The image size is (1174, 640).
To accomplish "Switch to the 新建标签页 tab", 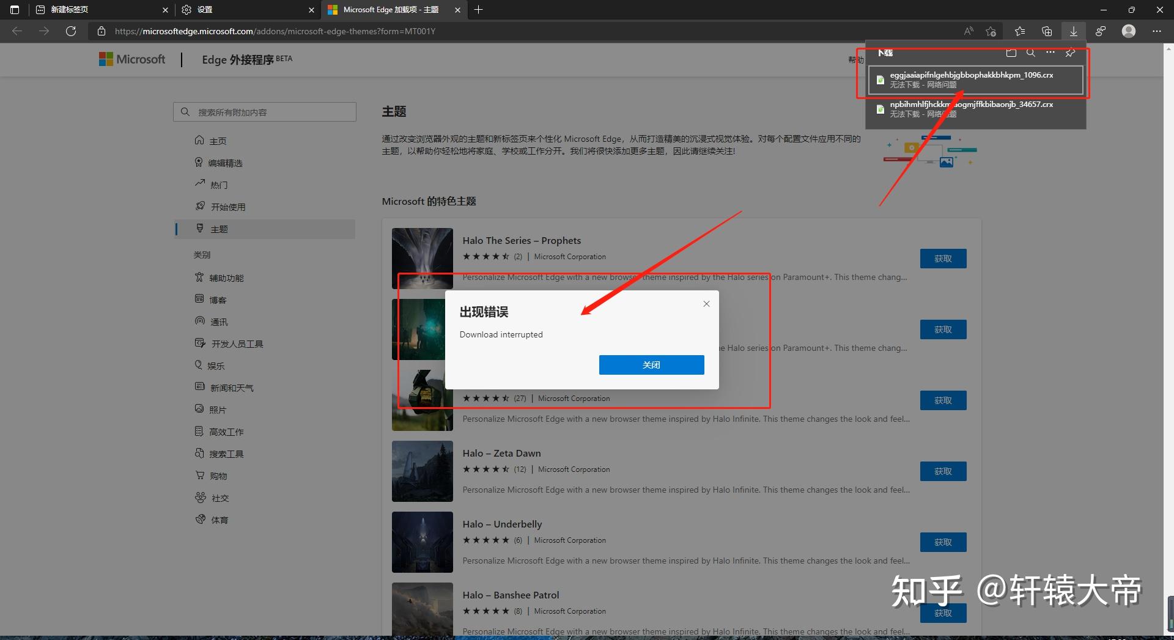I will [69, 10].
